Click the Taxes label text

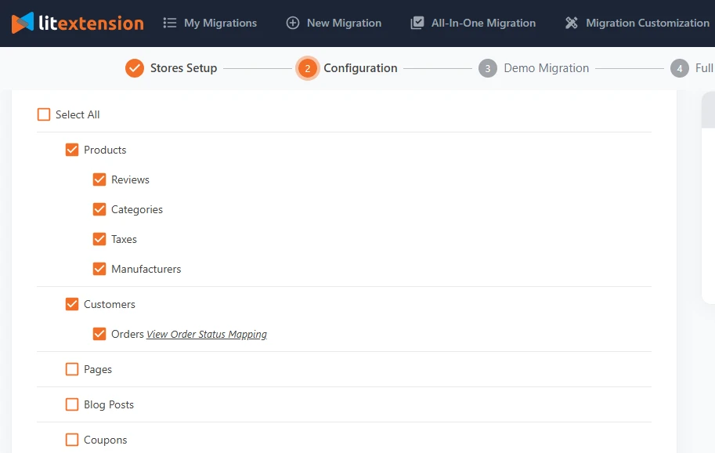124,239
